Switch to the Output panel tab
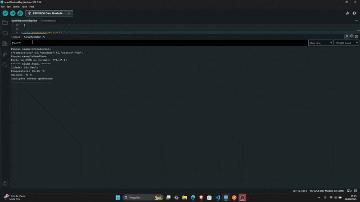This screenshot has height=202, width=360. (16, 37)
